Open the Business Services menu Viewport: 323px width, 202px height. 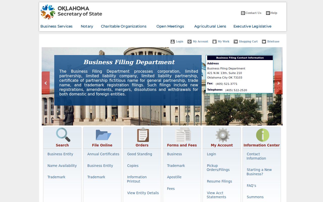pos(57,26)
